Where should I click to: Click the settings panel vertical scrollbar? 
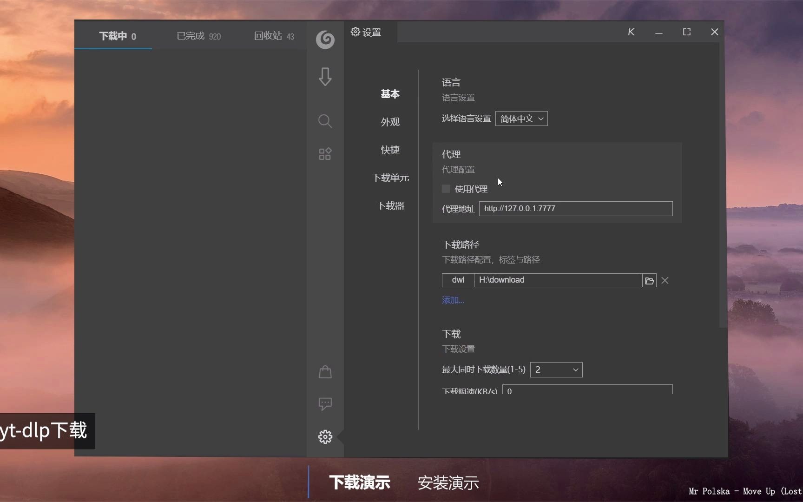click(x=723, y=186)
